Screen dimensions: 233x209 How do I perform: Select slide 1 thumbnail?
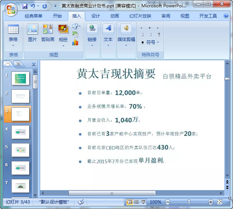tap(20, 78)
